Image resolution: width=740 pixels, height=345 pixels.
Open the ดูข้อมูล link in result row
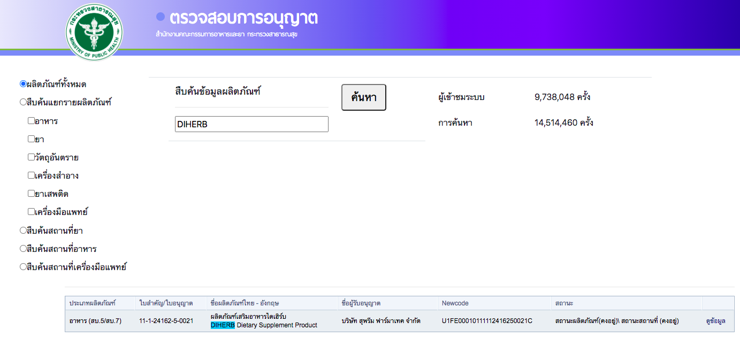(715, 321)
